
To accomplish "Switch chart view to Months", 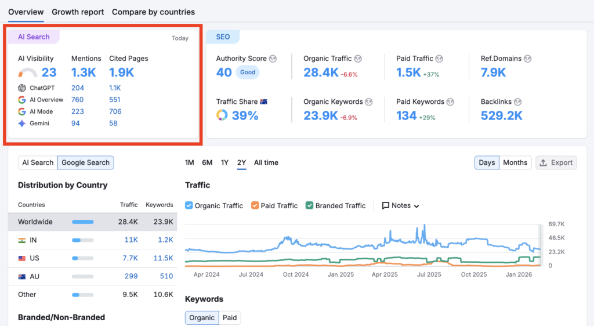I will (515, 162).
